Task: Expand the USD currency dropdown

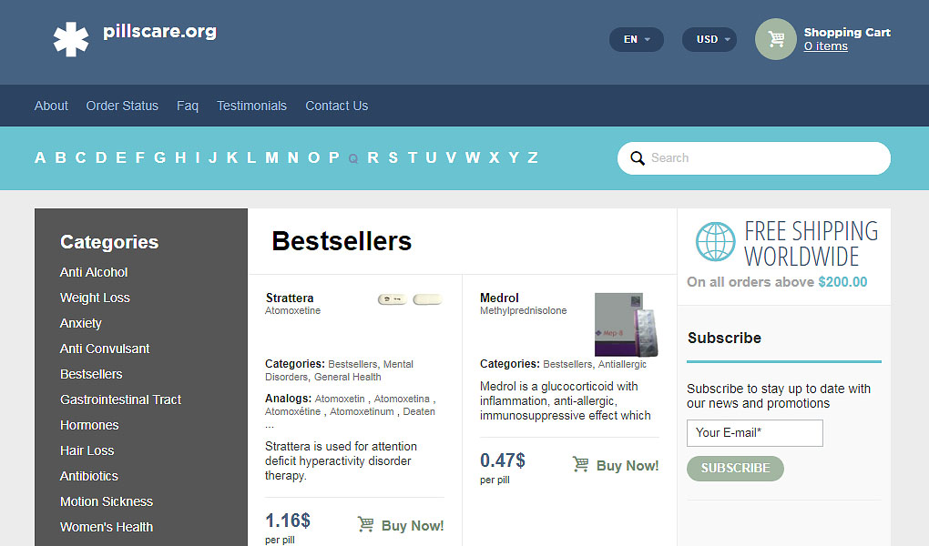Action: [710, 40]
